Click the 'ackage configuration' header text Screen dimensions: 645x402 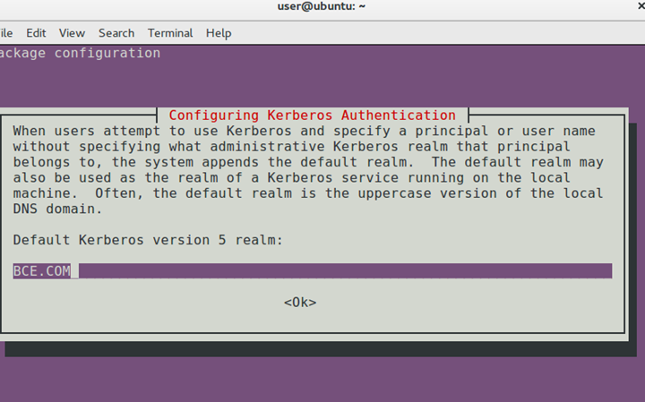click(x=80, y=53)
